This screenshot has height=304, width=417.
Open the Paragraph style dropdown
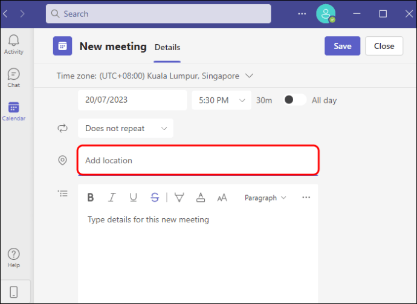point(265,198)
